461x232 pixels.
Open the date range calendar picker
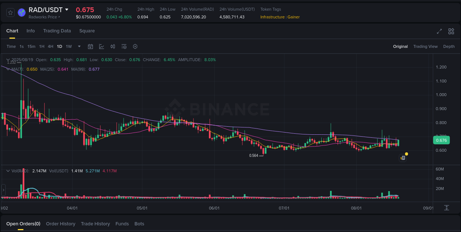click(90, 46)
